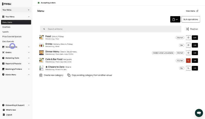Expand the Orders section chevron
Viewport: 205px width, 119px height.
[x=29, y=53]
